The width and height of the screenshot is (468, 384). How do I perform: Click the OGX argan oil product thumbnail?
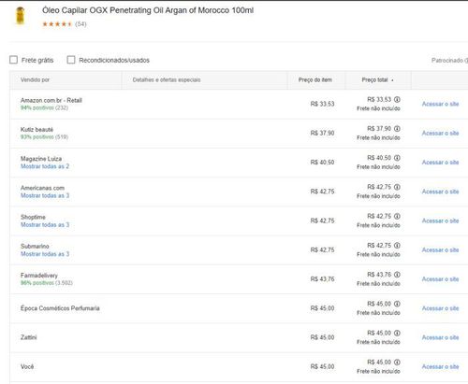[x=21, y=16]
